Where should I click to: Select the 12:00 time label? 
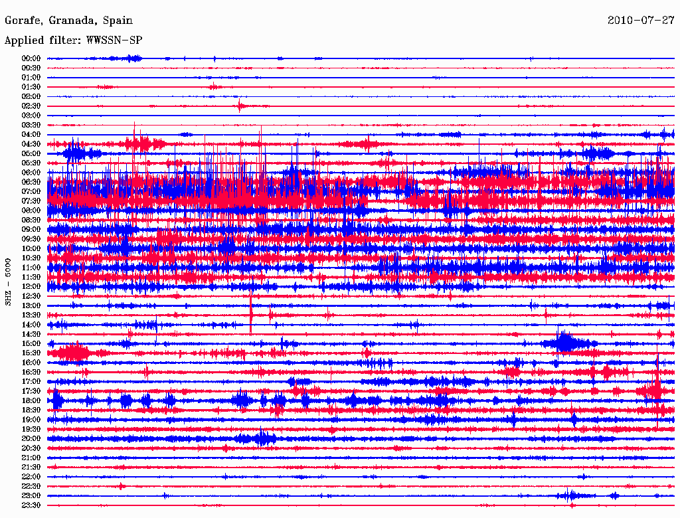point(31,287)
